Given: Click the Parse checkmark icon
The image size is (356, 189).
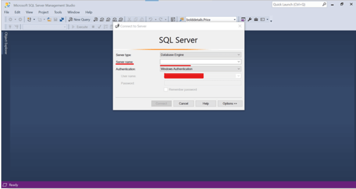Looking at the screenshot, I should pos(99,27).
